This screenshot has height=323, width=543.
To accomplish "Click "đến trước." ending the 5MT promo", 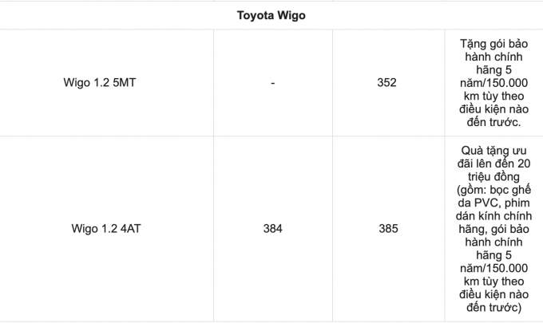I will pyautogui.click(x=490, y=122).
